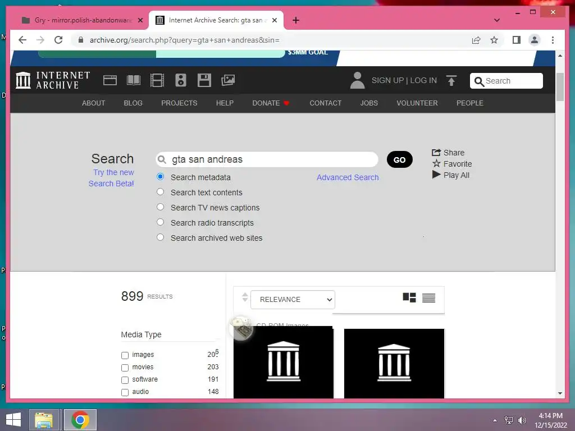Screen dimensions: 575x431
Task: Click the Share icon beside search
Action: (436, 153)
